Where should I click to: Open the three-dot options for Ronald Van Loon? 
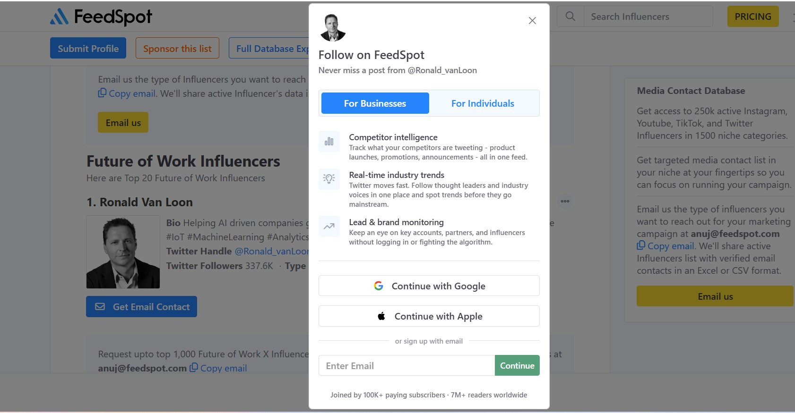pos(565,201)
